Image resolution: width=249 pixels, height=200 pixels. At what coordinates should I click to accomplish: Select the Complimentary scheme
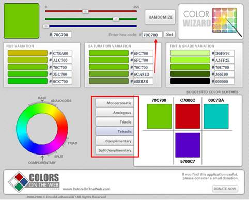115,141
